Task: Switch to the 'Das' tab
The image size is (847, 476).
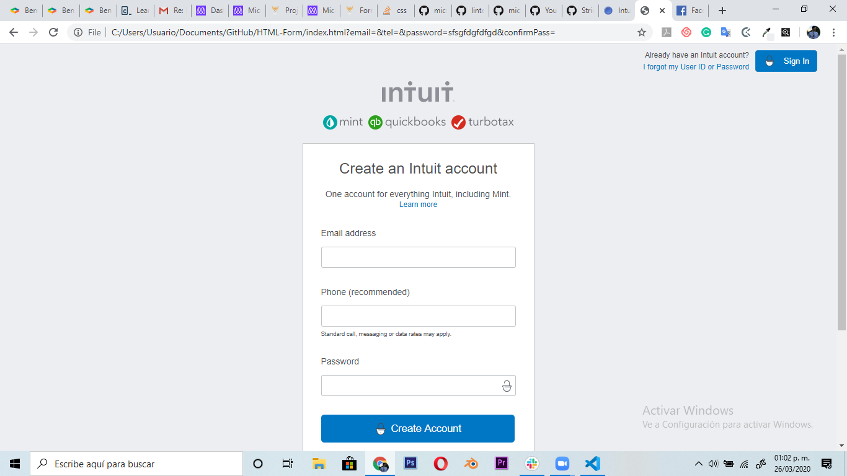Action: [210, 11]
